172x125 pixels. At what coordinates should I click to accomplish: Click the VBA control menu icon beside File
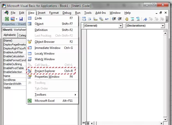click(6, 13)
